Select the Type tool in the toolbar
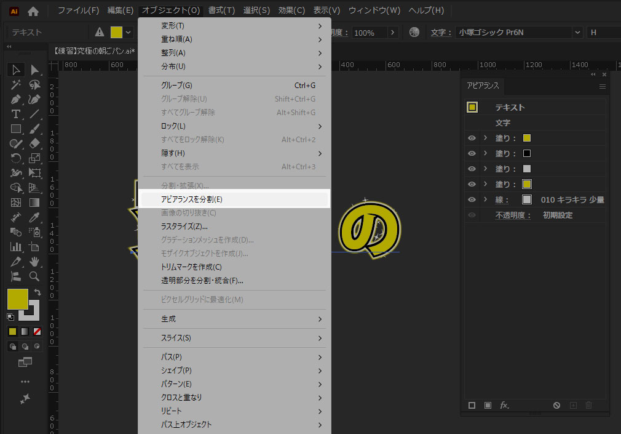The image size is (621, 434). click(16, 114)
